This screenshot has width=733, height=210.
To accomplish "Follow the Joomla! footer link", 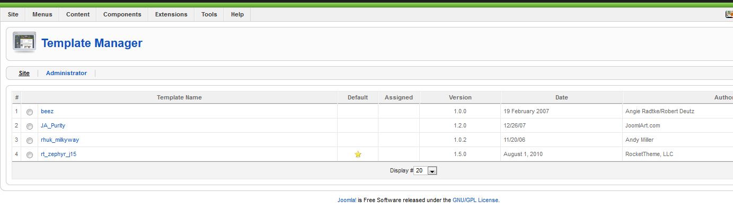I will (x=347, y=200).
